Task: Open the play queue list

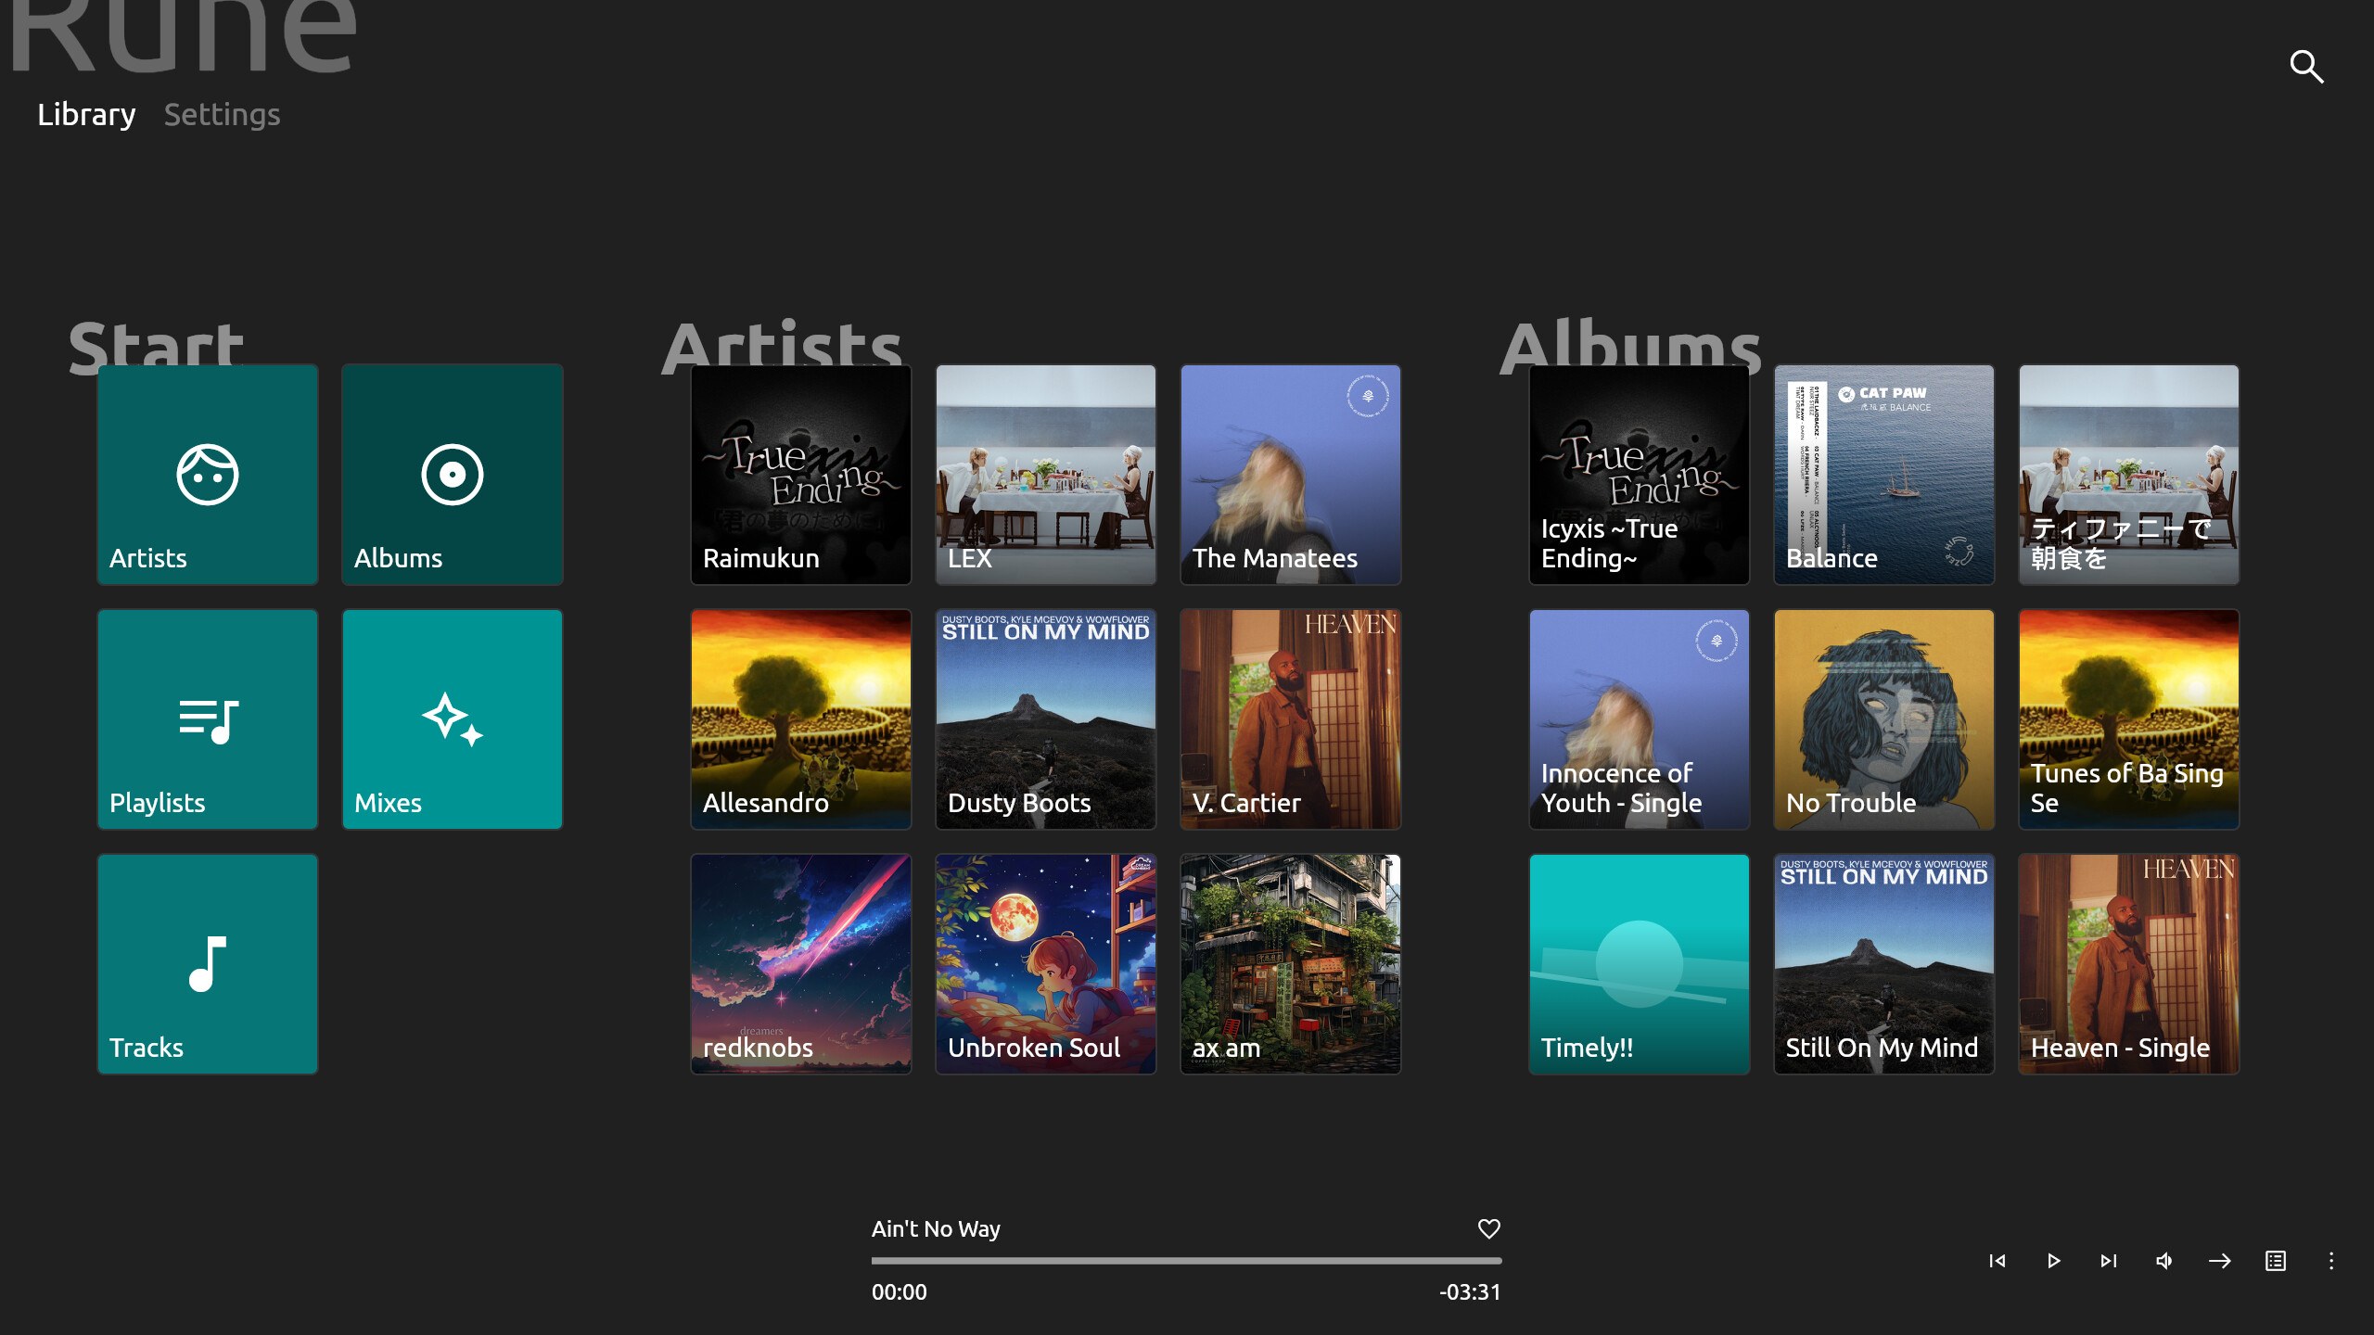Action: coord(2274,1261)
